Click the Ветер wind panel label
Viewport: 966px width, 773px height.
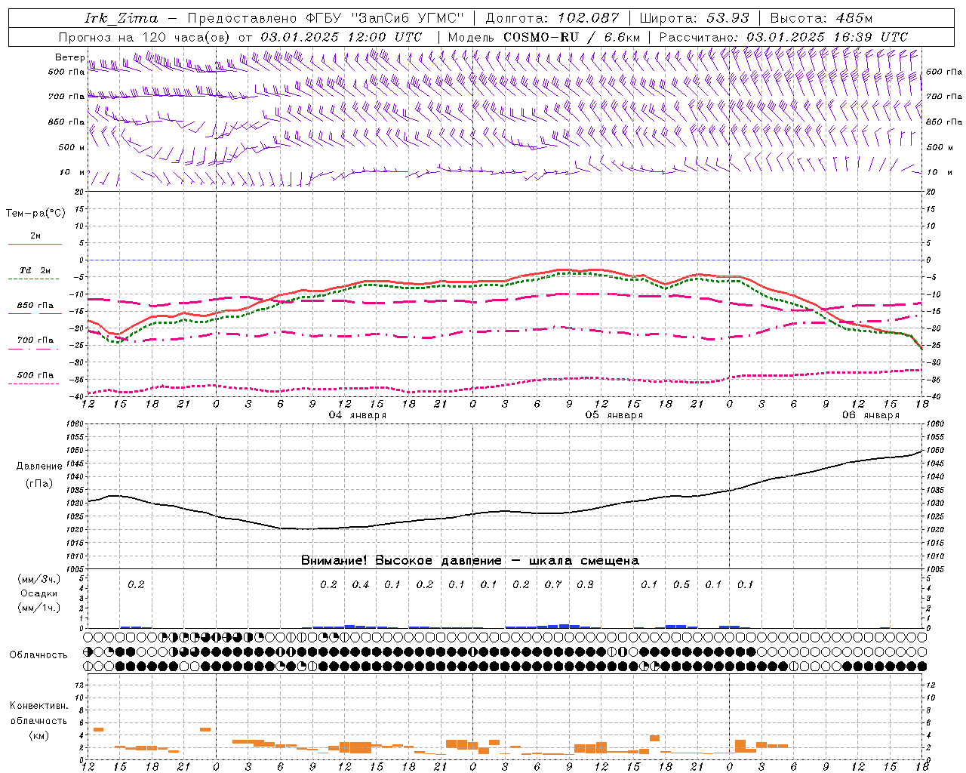[x=69, y=57]
